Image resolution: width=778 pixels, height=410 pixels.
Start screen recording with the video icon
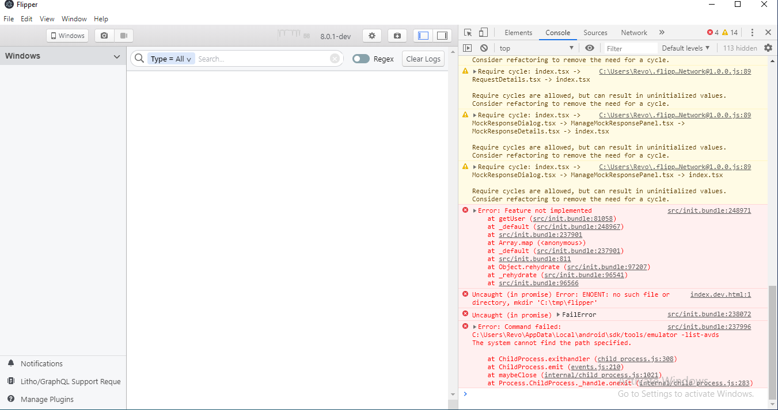123,35
